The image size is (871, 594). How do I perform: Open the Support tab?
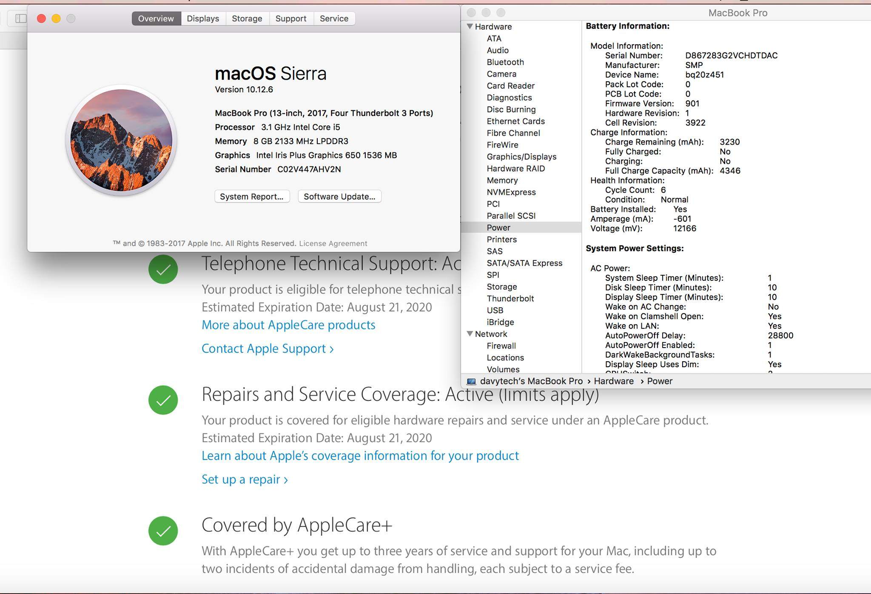coord(291,18)
